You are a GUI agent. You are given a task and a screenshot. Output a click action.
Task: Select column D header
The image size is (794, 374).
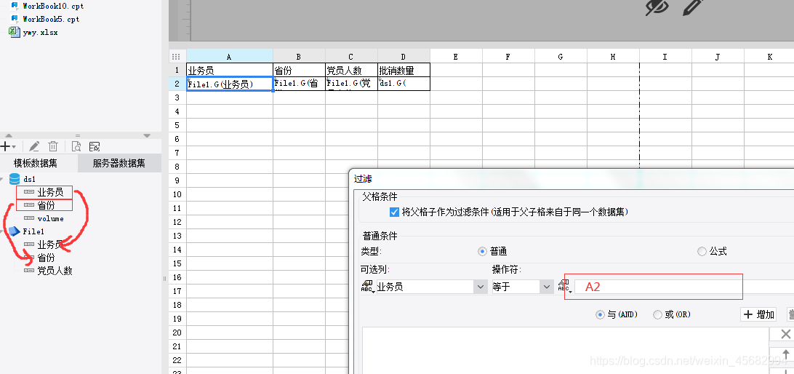tap(404, 57)
